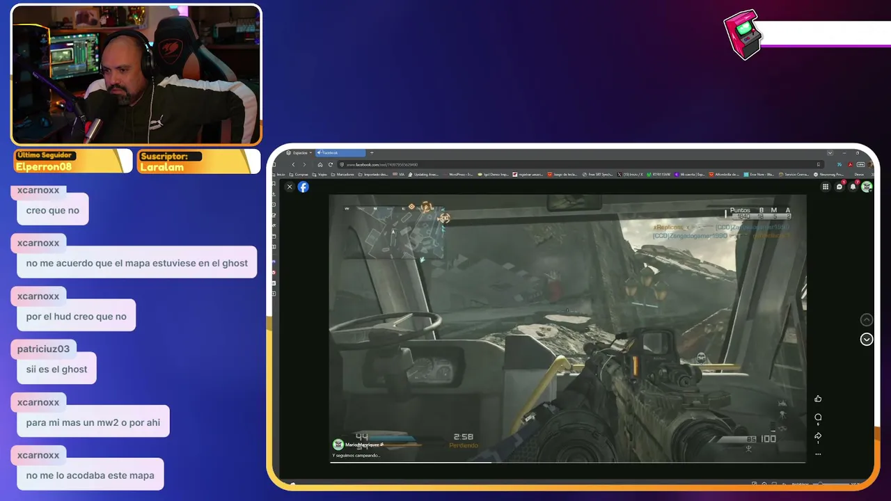Open the 'Servicio Crema...' bookmark

pos(795,175)
